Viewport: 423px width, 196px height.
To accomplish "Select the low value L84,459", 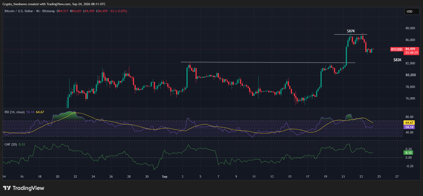I will pyautogui.click(x=89, y=11).
